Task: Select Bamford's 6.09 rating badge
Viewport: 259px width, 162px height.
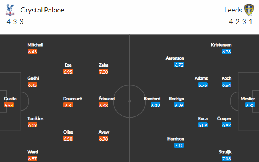Action: click(155, 105)
